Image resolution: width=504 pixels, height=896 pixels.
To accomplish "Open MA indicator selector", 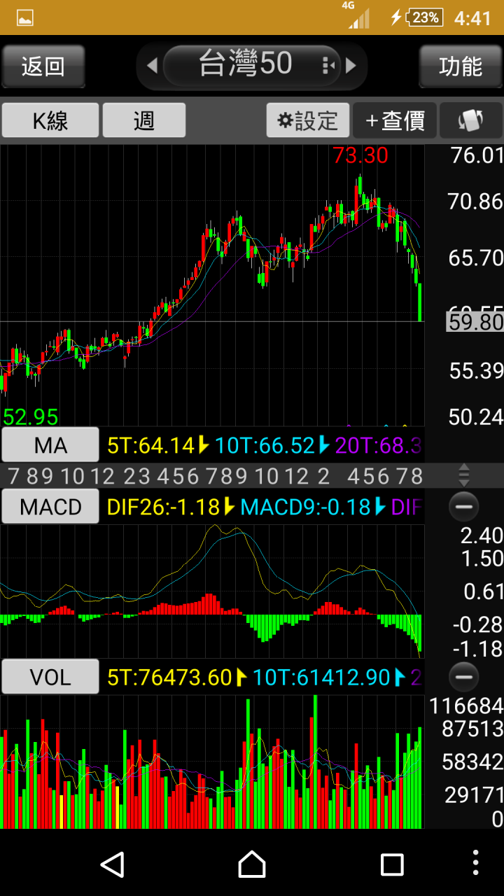I will point(50,445).
